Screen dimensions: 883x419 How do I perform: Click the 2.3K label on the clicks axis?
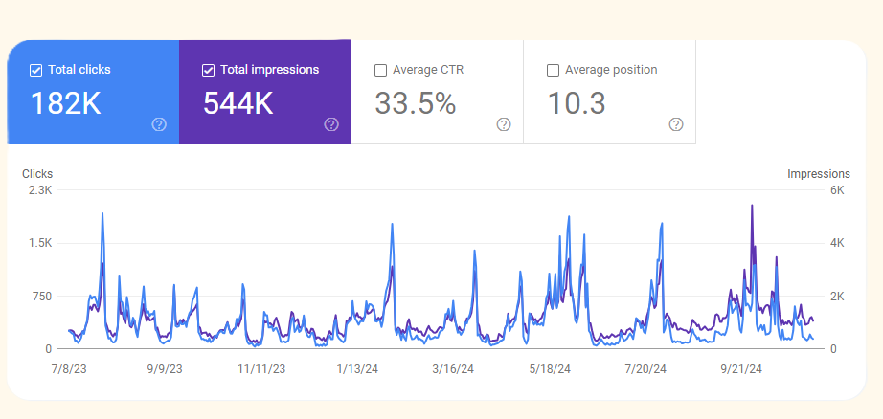pos(40,190)
